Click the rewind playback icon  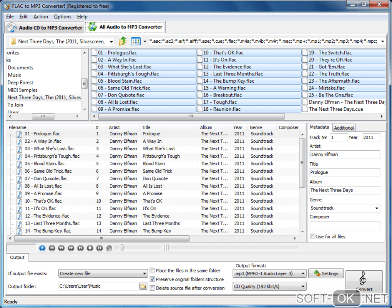click(61, 248)
